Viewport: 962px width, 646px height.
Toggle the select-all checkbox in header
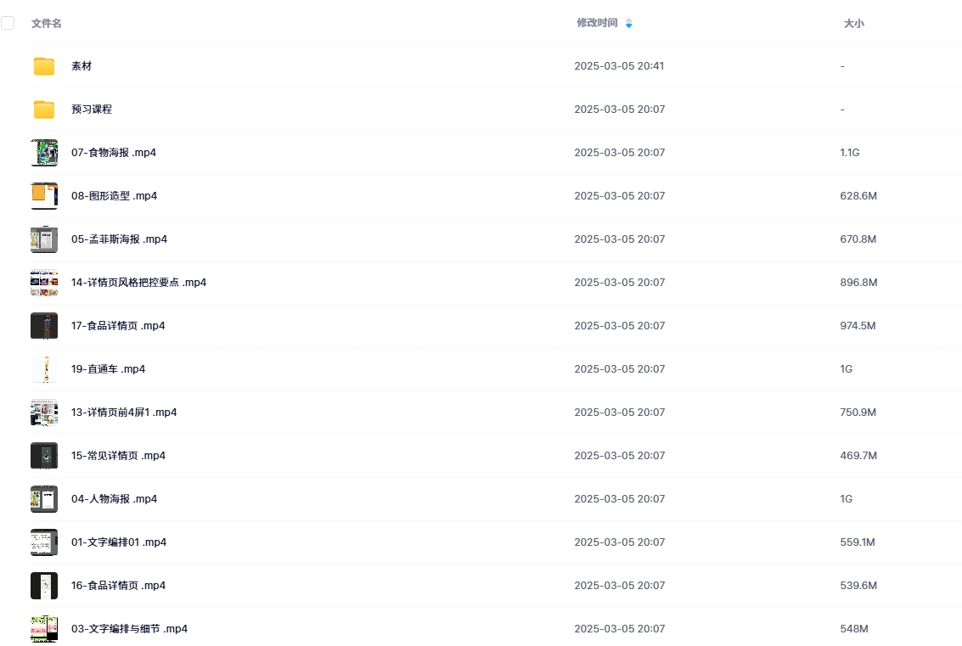click(8, 23)
